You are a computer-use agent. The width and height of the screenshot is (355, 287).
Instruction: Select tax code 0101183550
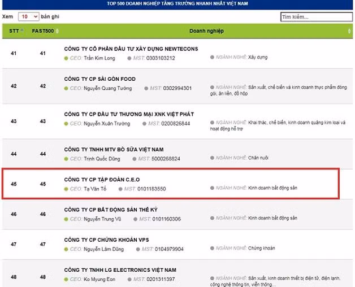click(x=151, y=189)
